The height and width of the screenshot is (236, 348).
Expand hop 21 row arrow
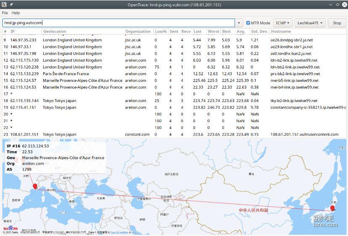[11, 121]
